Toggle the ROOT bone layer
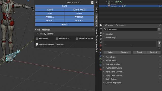This screenshot has height=91, width=162. (x=65, y=6)
